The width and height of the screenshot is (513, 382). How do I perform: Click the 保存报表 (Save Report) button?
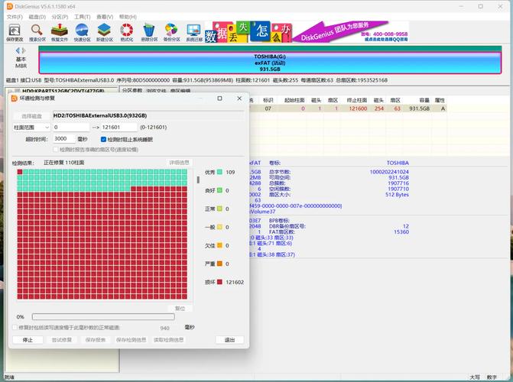(96, 340)
